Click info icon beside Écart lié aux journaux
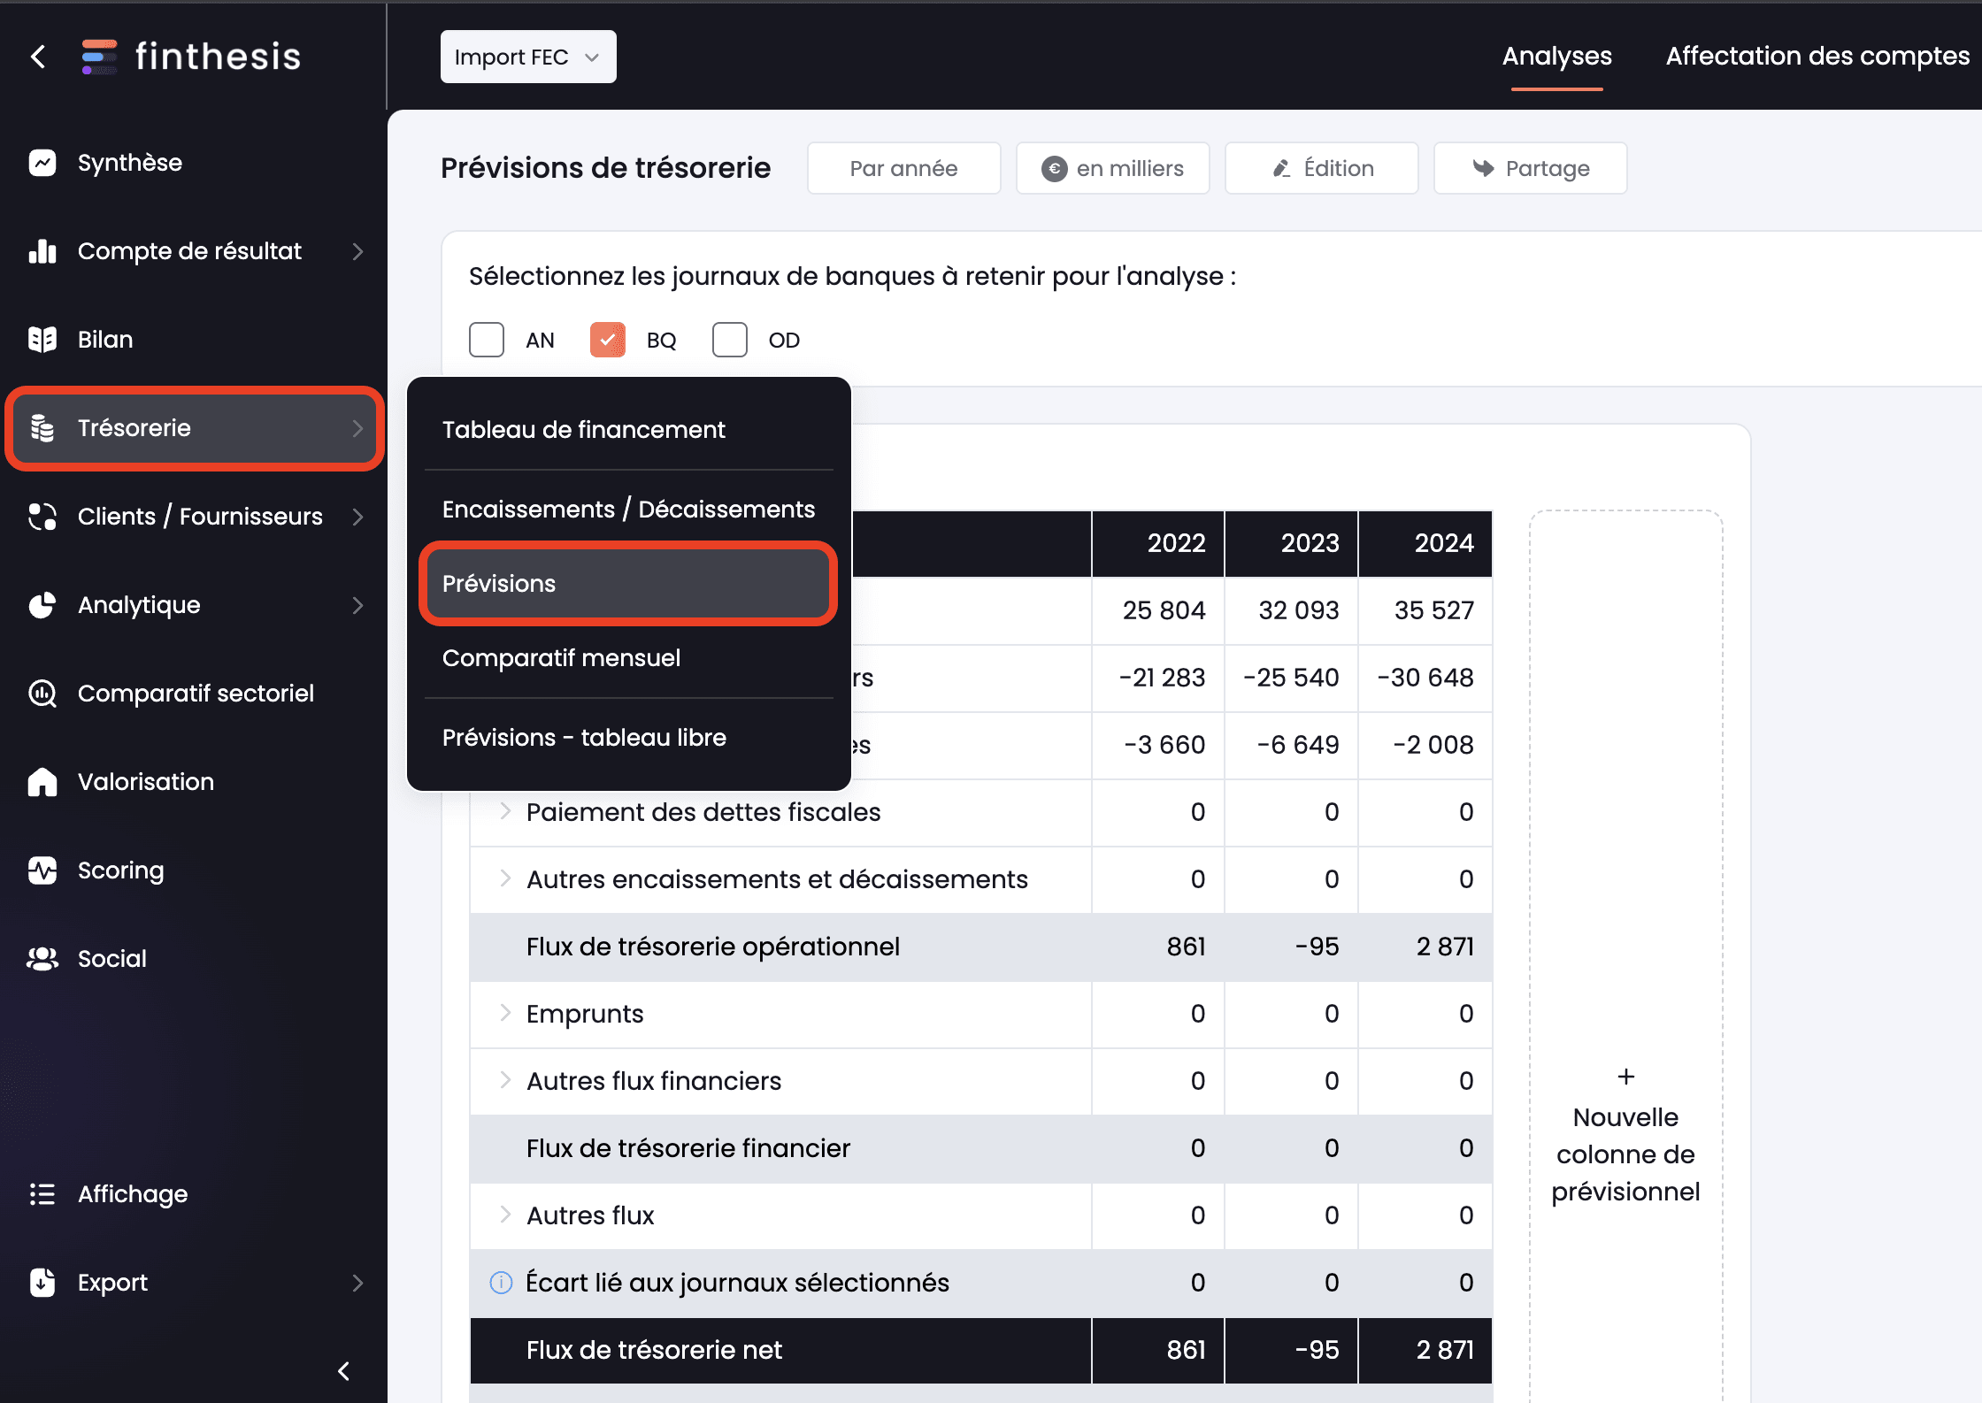This screenshot has height=1403, width=1982. (501, 1283)
